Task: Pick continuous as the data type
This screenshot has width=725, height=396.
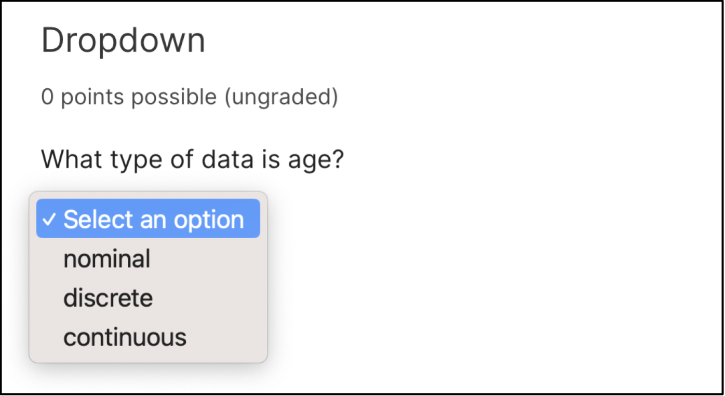Action: (x=125, y=337)
